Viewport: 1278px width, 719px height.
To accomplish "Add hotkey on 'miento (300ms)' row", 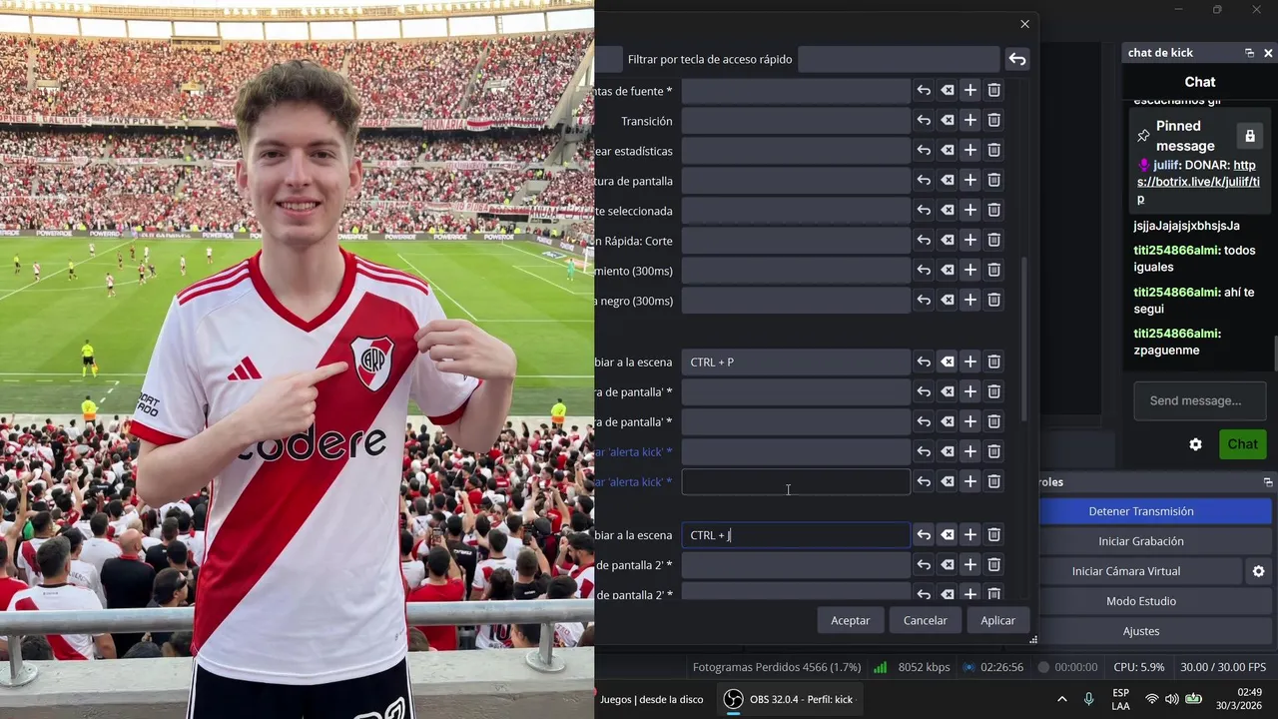I will (970, 270).
